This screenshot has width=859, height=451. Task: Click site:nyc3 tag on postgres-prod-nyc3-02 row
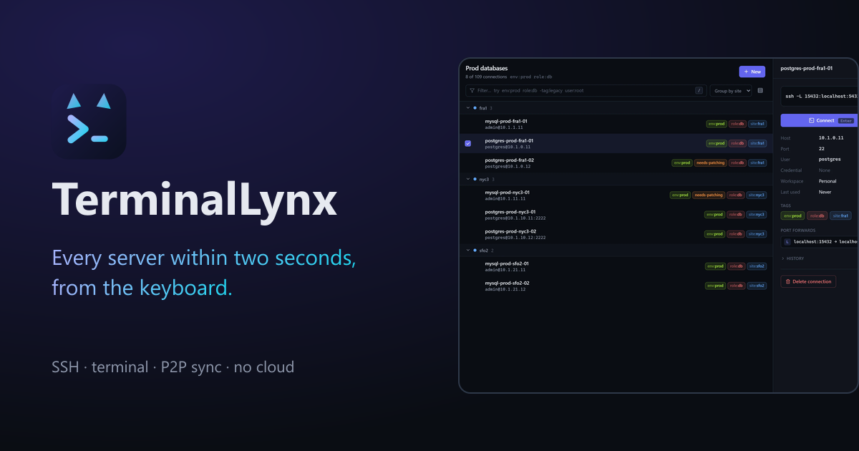[x=757, y=234]
